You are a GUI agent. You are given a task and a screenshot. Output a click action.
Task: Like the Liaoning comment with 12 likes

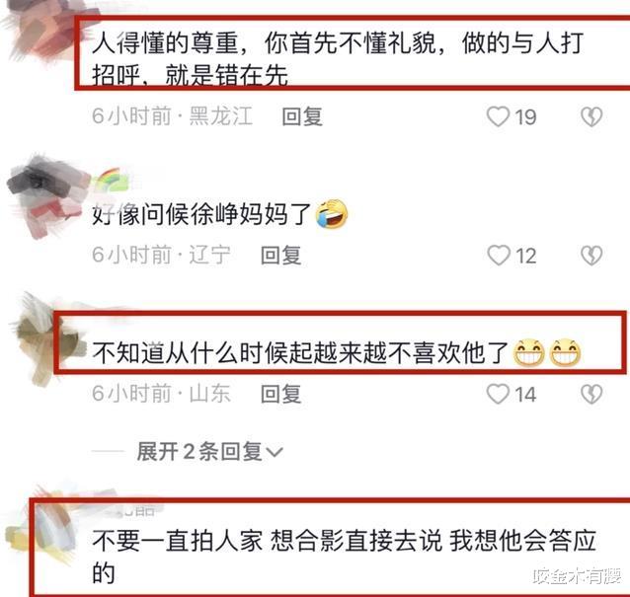coord(499,256)
